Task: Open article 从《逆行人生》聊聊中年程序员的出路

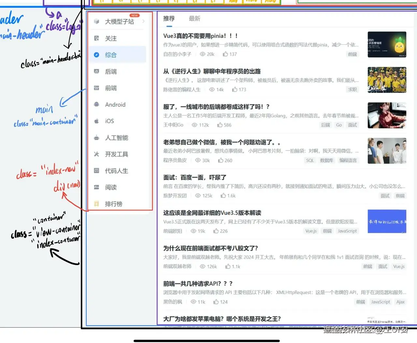Action: click(212, 71)
